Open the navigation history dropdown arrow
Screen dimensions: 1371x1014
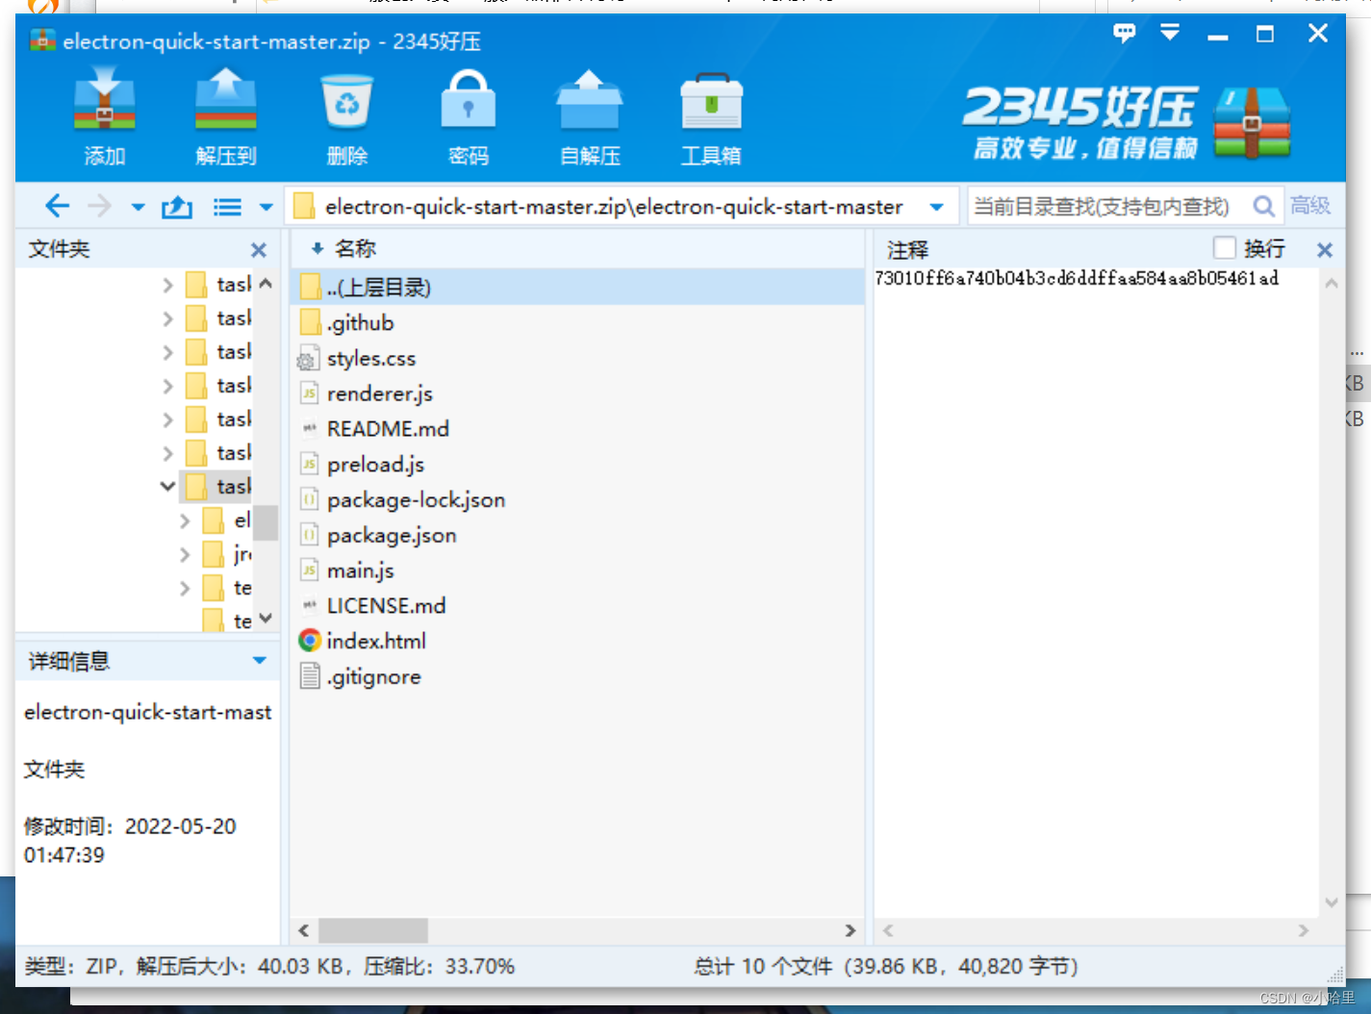click(138, 207)
